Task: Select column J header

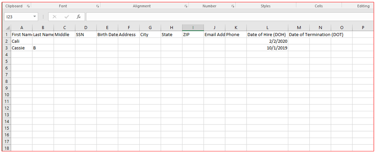Action: pos(214,28)
